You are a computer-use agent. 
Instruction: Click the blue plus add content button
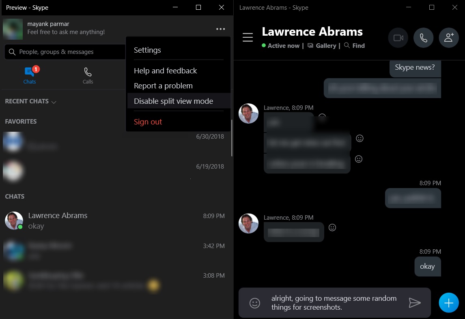tap(449, 303)
